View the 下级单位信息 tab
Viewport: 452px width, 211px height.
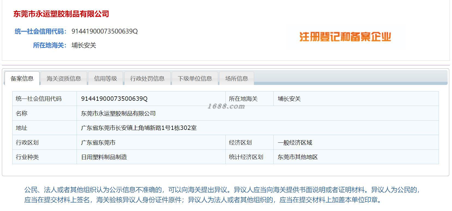coord(195,78)
